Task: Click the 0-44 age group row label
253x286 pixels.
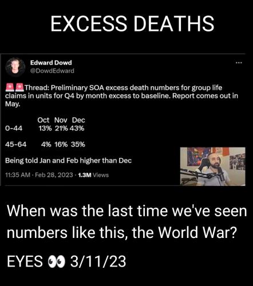Action: (x=14, y=128)
